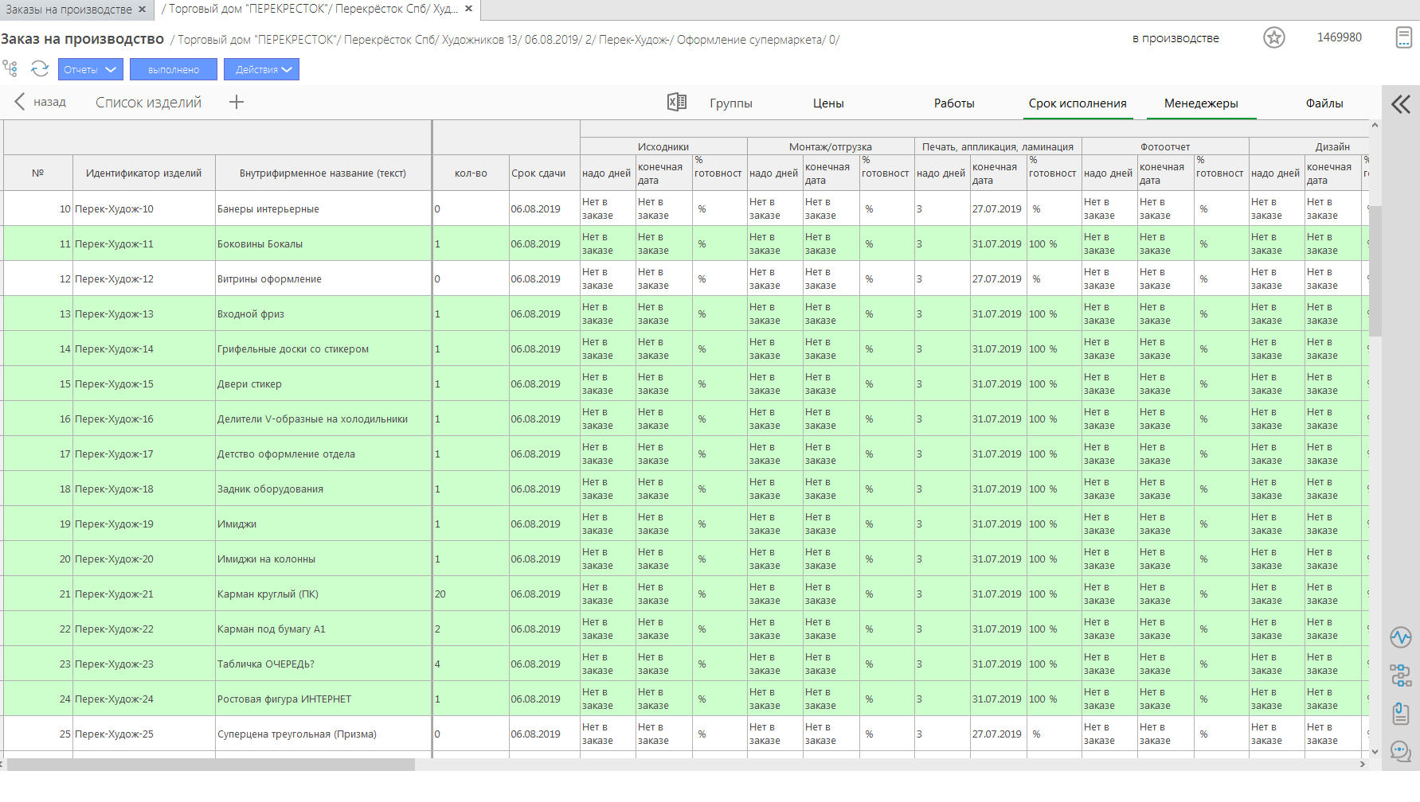The image size is (1420, 802).
Task: Toggle on the Работы columns
Action: [953, 103]
